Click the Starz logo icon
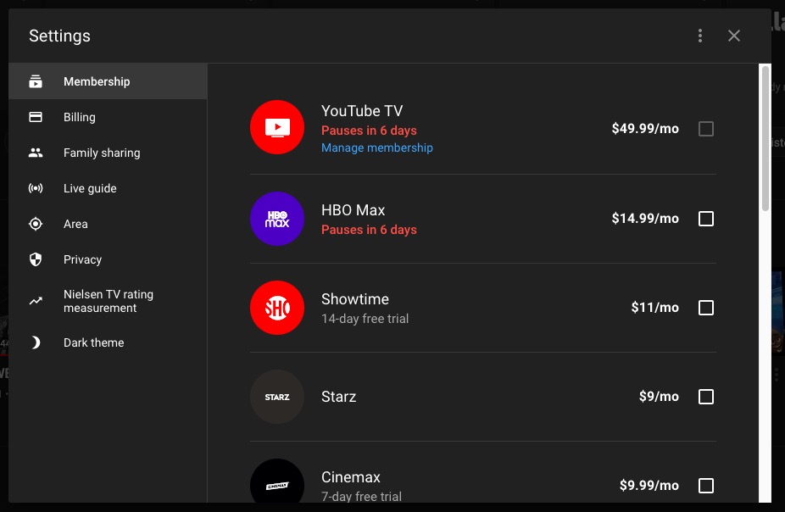785x512 pixels. (277, 397)
